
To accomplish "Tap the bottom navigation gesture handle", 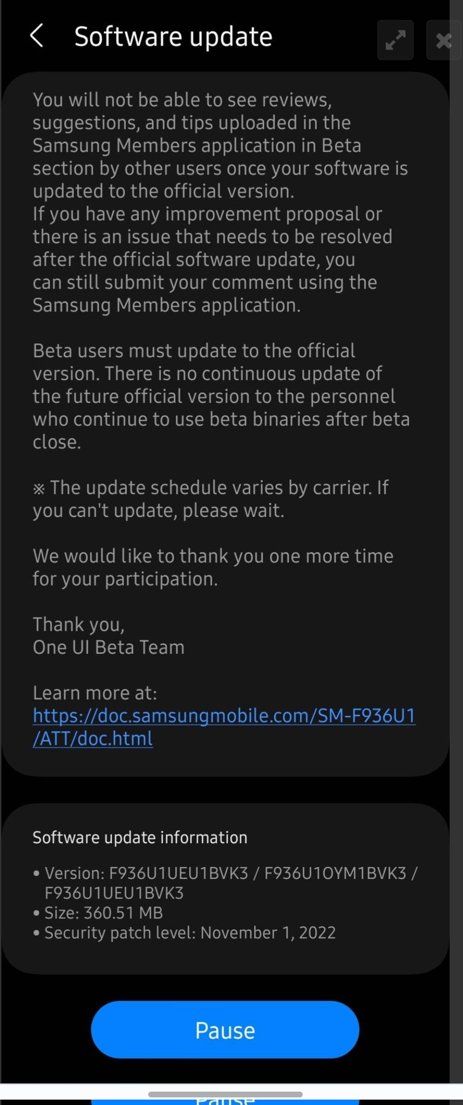I will pyautogui.click(x=225, y=1094).
